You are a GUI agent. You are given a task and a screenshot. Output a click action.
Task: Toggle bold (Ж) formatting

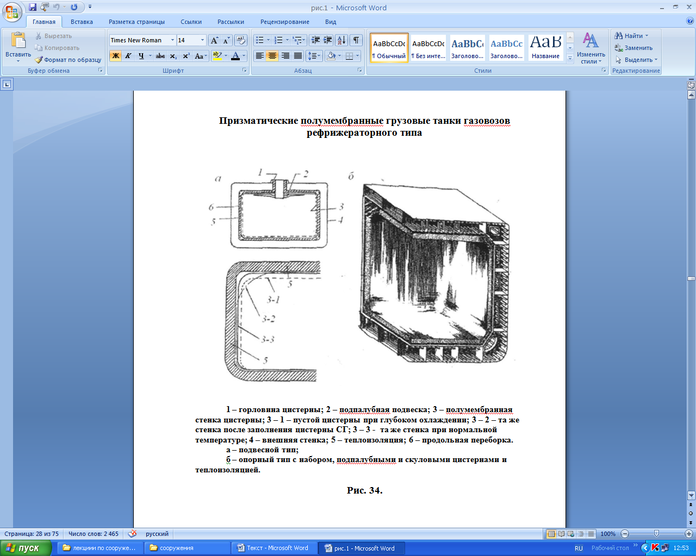coord(115,56)
